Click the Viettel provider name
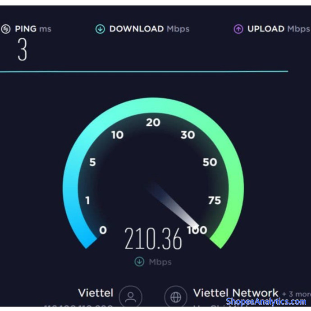 [x=96, y=293]
